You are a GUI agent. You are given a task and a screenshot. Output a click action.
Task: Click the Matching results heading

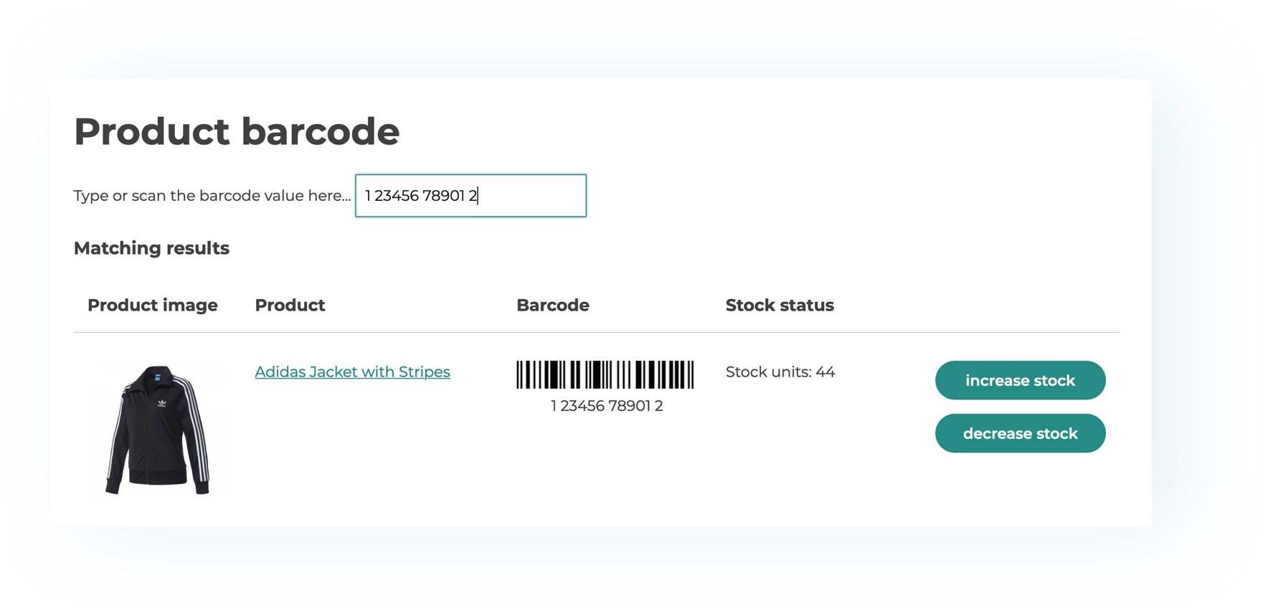point(151,248)
